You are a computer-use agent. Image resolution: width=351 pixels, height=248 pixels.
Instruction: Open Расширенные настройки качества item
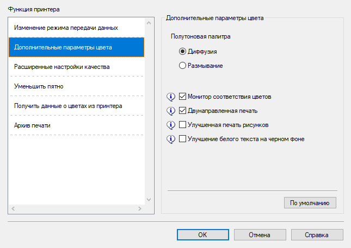point(62,67)
